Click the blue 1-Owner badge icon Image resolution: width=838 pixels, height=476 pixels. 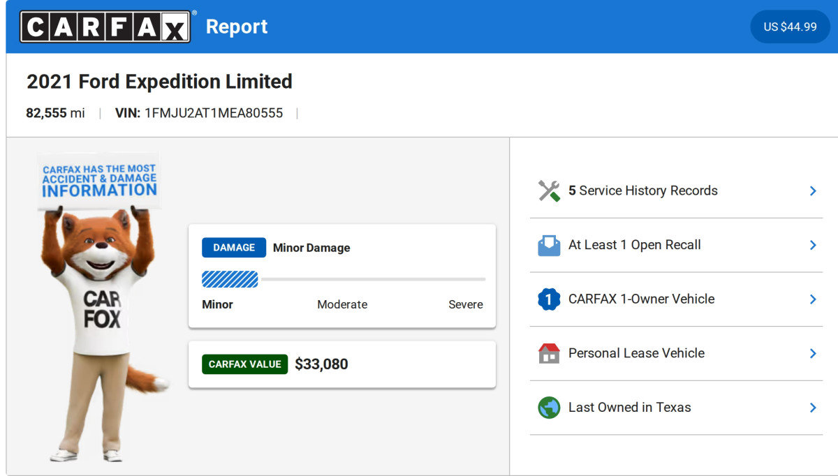pos(549,299)
